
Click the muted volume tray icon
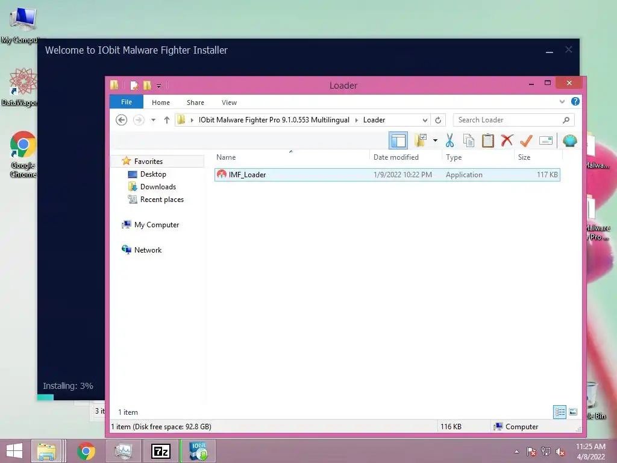(560, 452)
